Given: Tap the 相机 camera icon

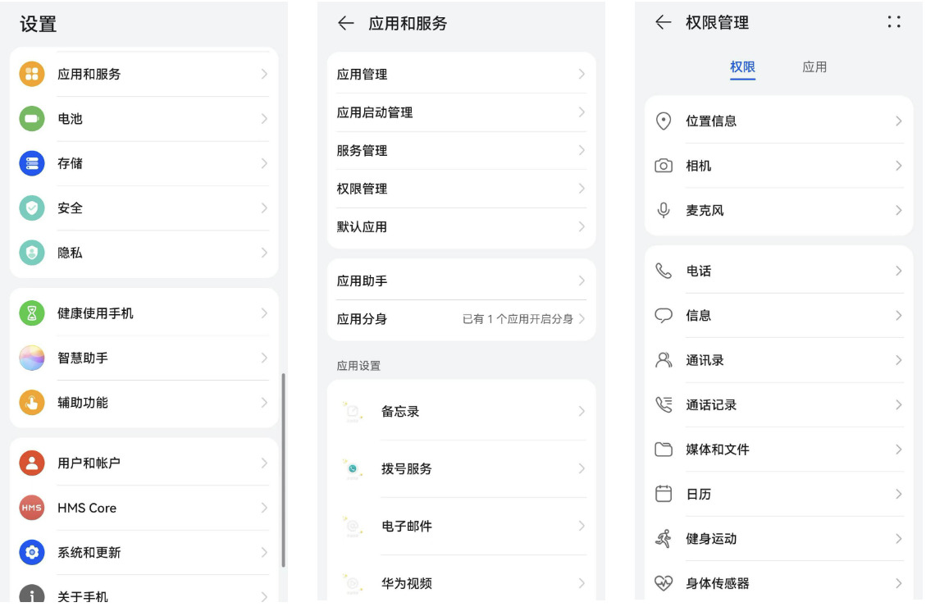Looking at the screenshot, I should point(664,166).
